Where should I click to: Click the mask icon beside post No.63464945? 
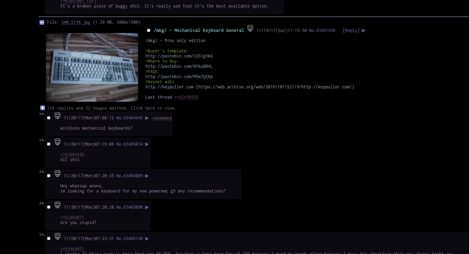pos(57,116)
